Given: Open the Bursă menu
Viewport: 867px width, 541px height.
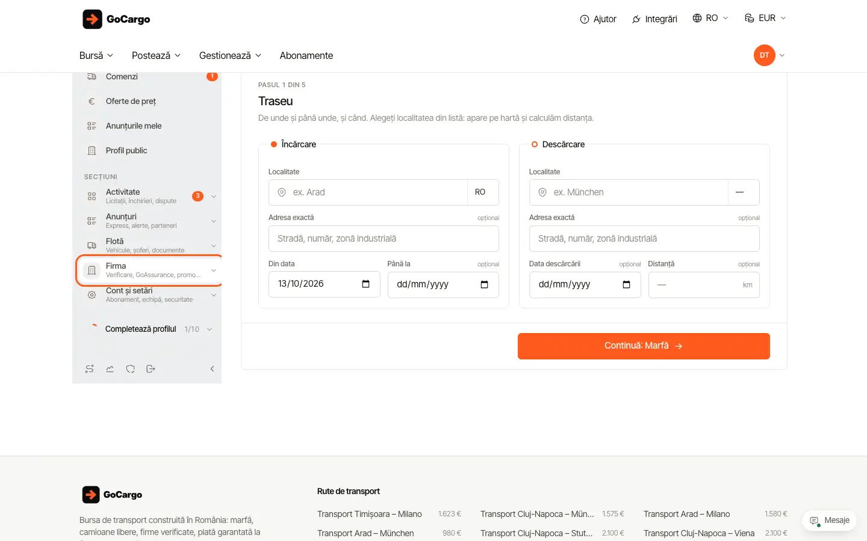Looking at the screenshot, I should (96, 55).
